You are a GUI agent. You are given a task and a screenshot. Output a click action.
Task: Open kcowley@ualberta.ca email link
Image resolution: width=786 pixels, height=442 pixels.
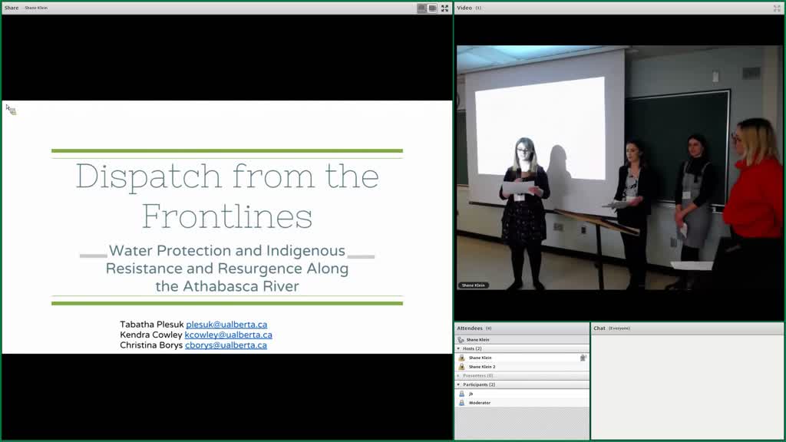coord(228,335)
